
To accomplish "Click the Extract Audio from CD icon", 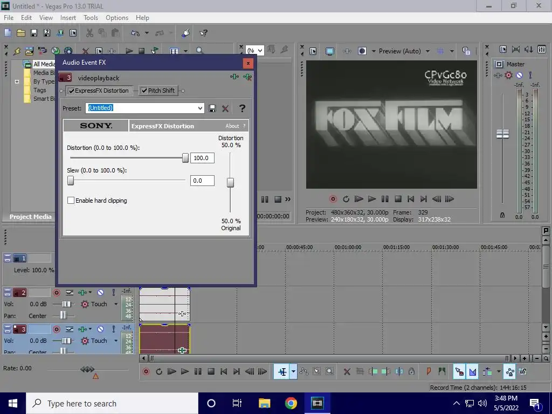I will [x=56, y=51].
